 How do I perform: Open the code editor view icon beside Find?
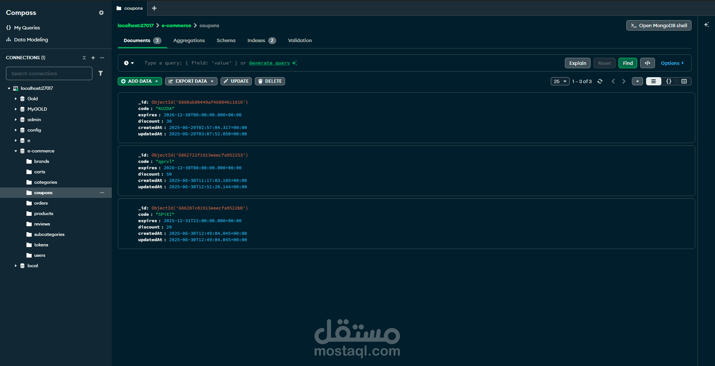(647, 63)
